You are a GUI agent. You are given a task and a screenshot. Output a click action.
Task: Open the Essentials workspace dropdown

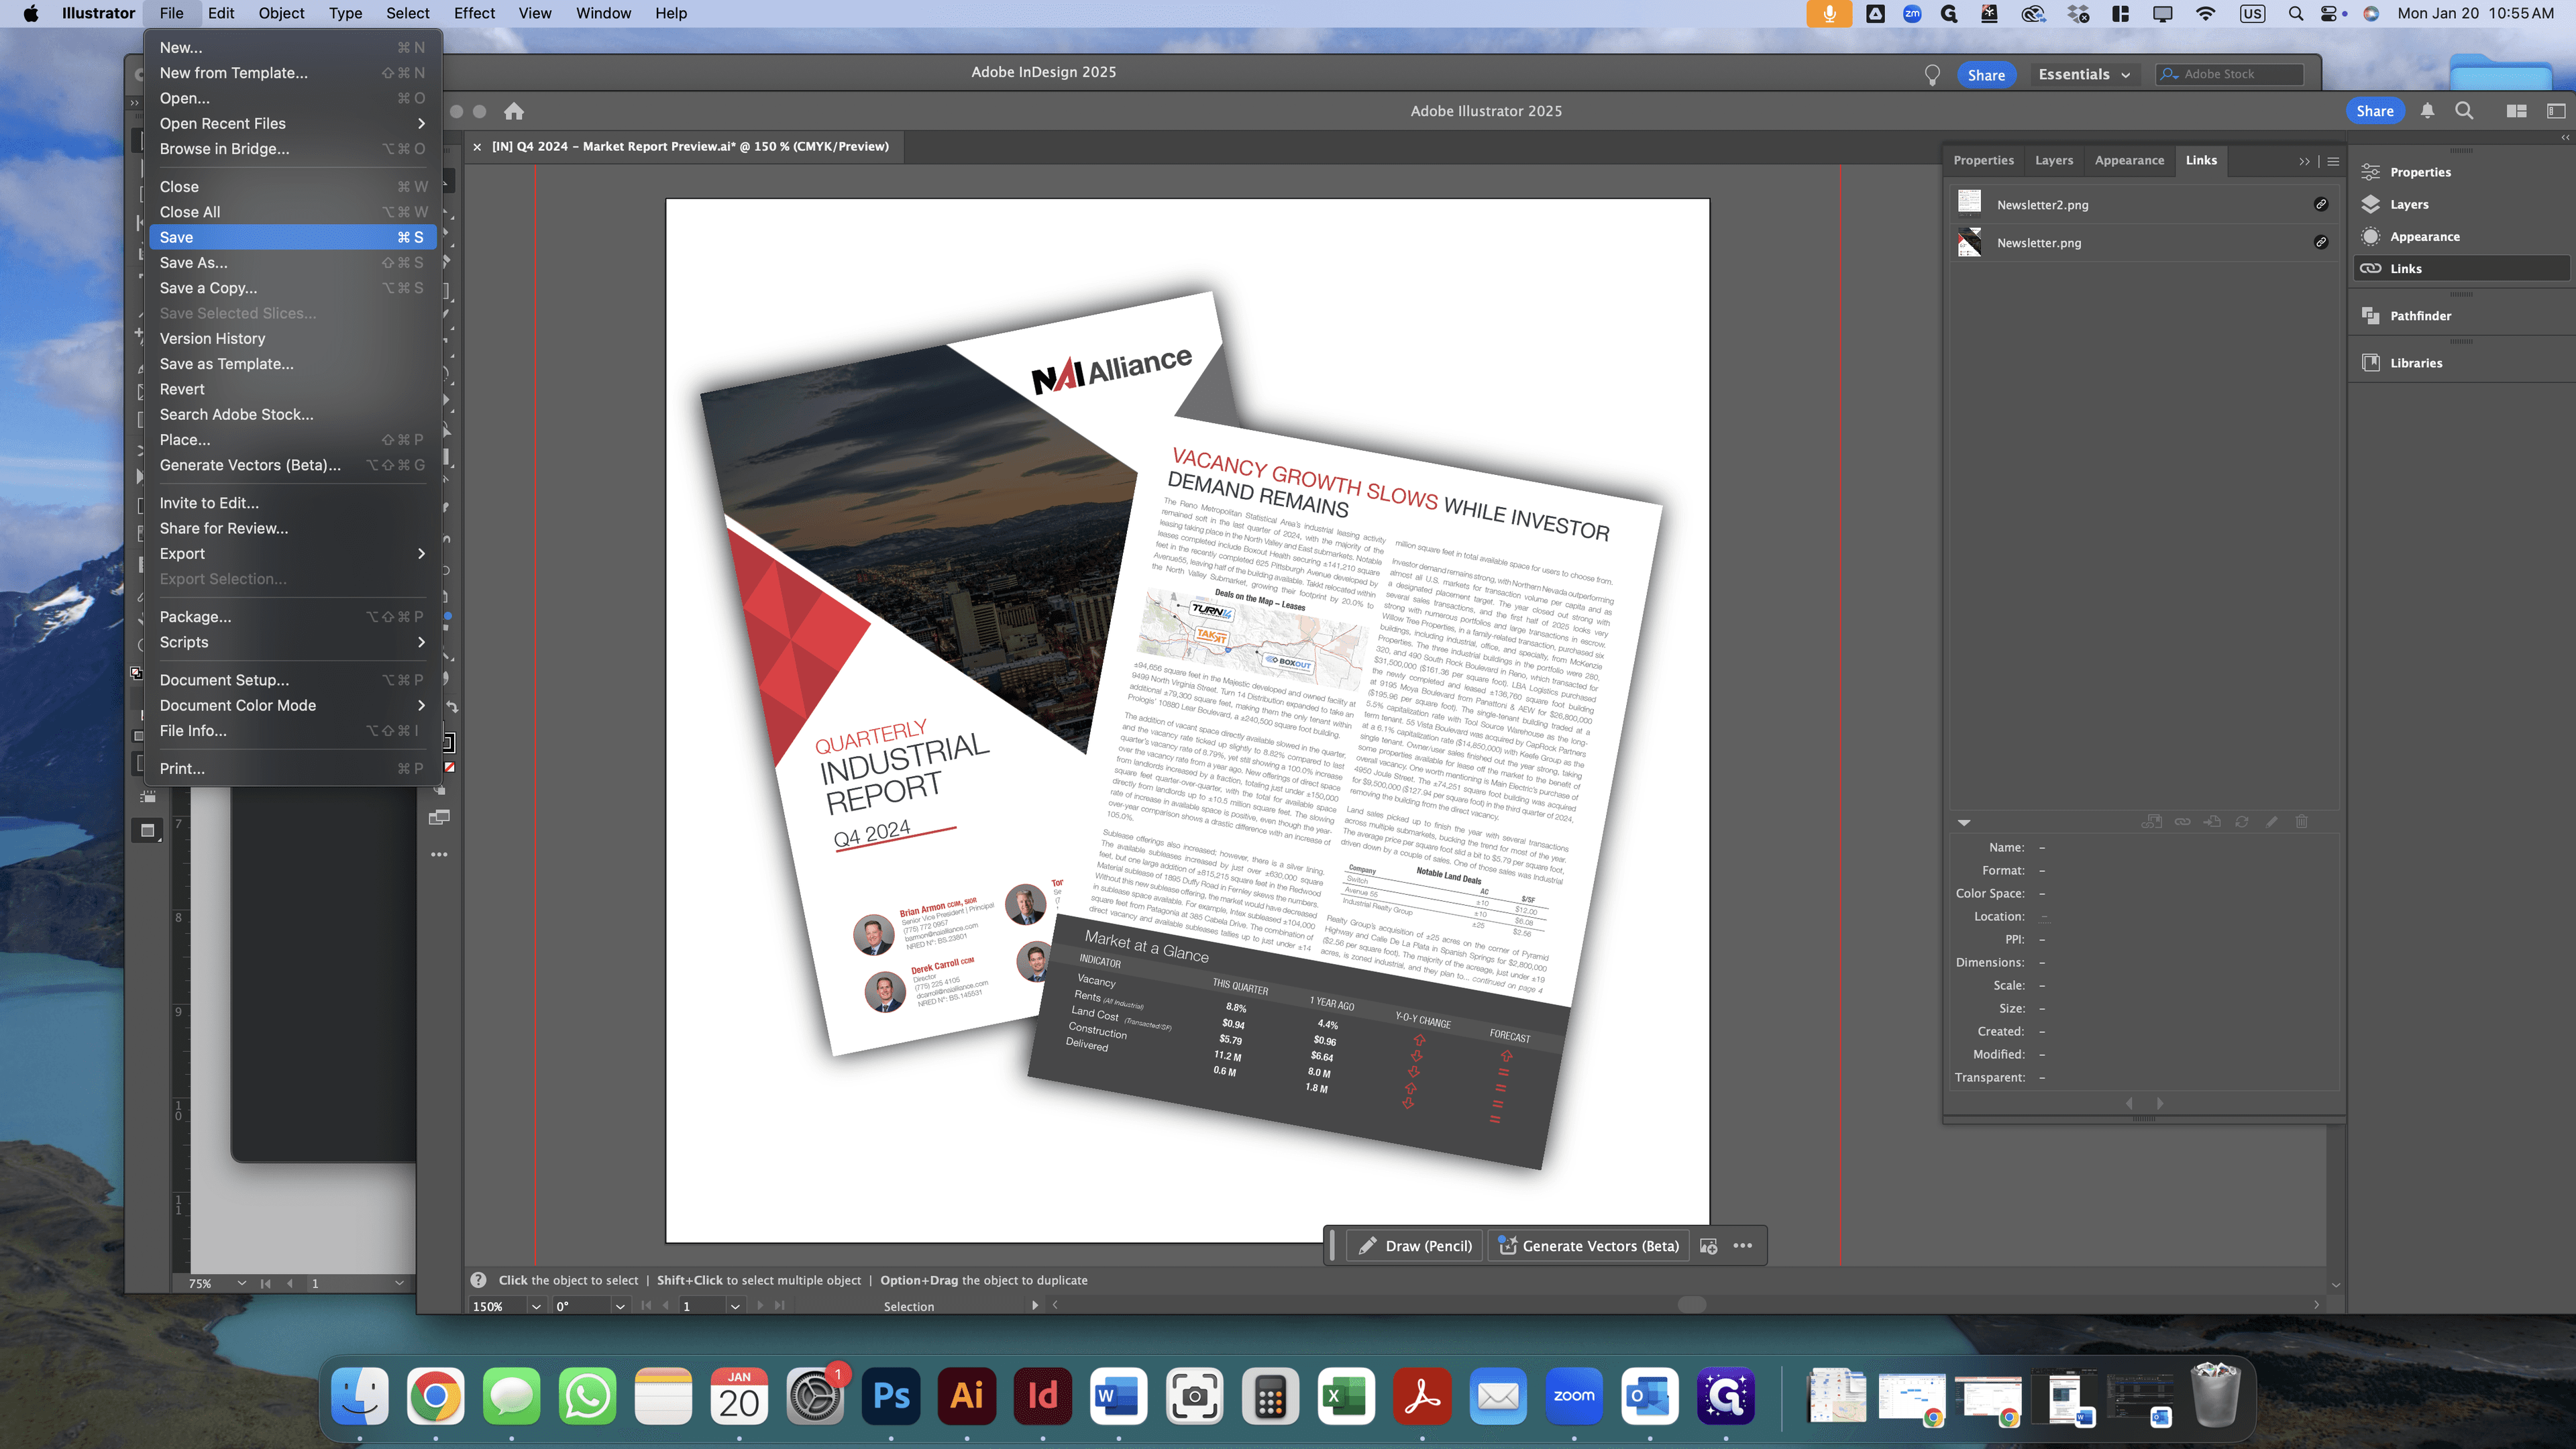[2084, 74]
